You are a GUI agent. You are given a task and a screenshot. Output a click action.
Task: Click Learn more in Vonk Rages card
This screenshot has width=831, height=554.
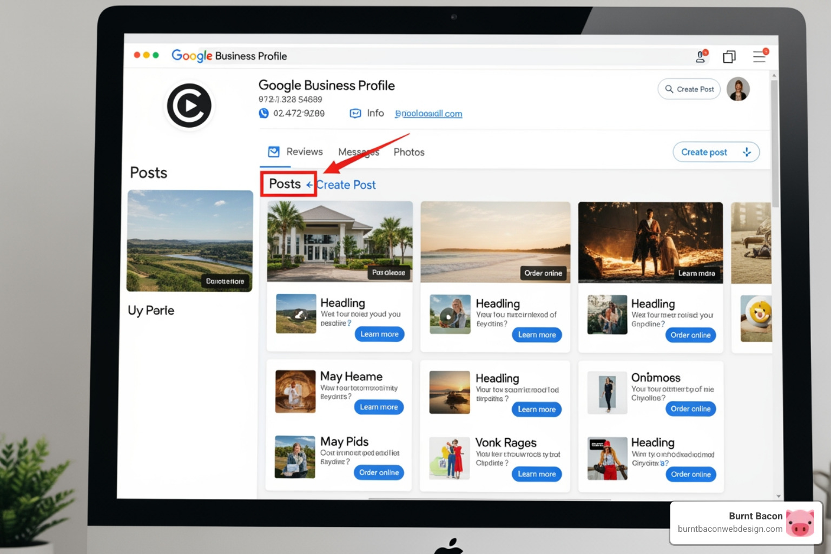[x=537, y=474]
